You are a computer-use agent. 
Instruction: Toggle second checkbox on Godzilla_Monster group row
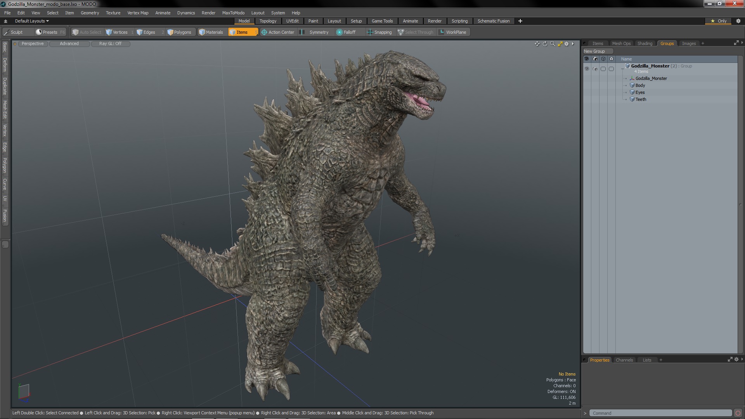click(611, 69)
